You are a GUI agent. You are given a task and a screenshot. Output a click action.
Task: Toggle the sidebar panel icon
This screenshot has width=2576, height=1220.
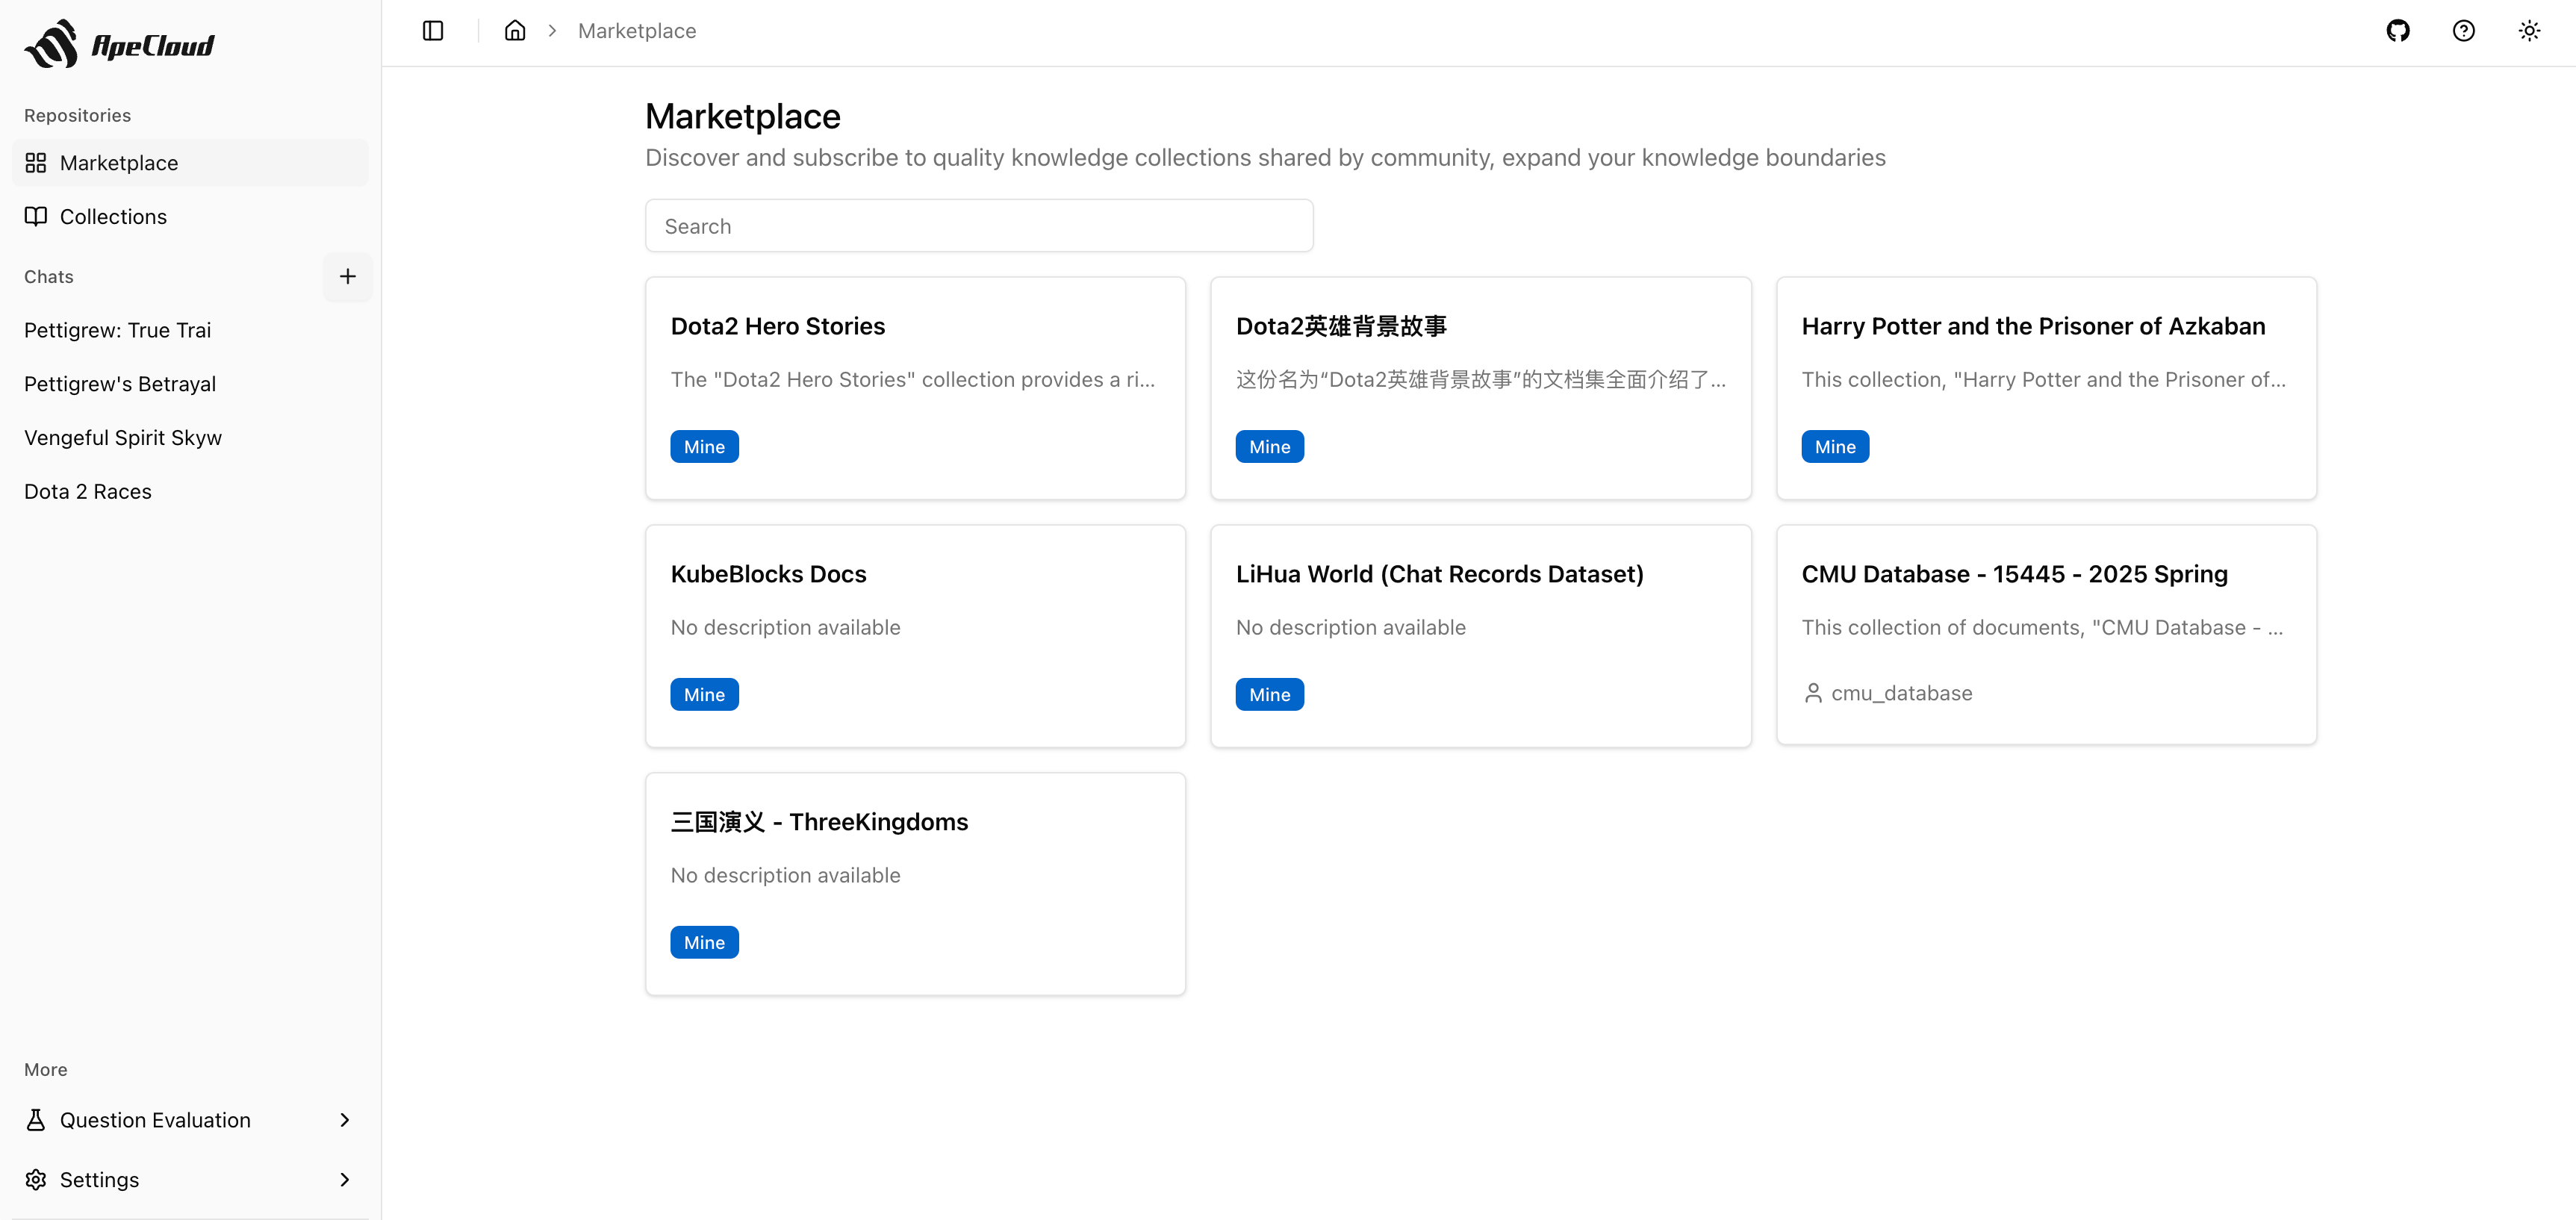[x=433, y=31]
